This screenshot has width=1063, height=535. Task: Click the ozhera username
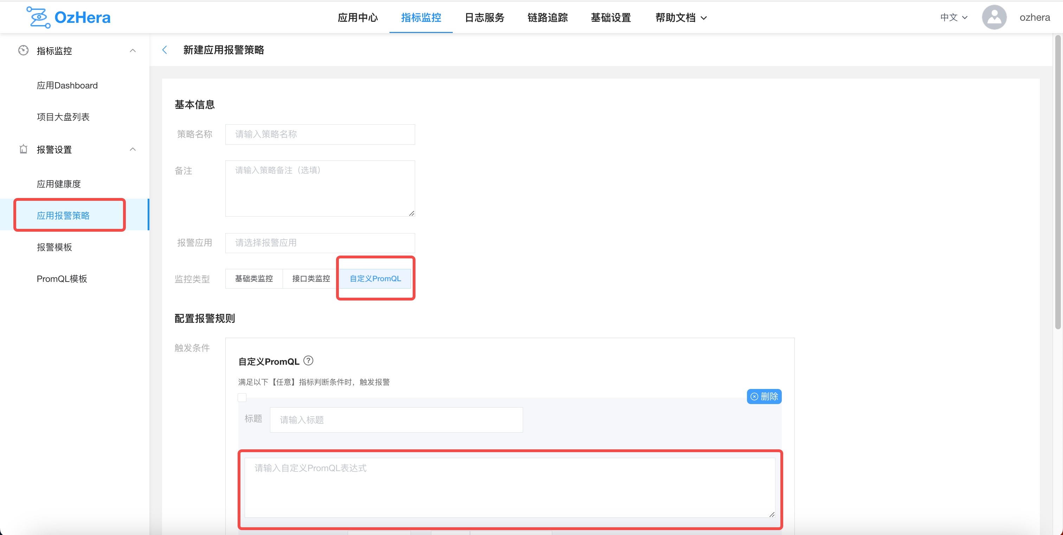tap(1035, 17)
